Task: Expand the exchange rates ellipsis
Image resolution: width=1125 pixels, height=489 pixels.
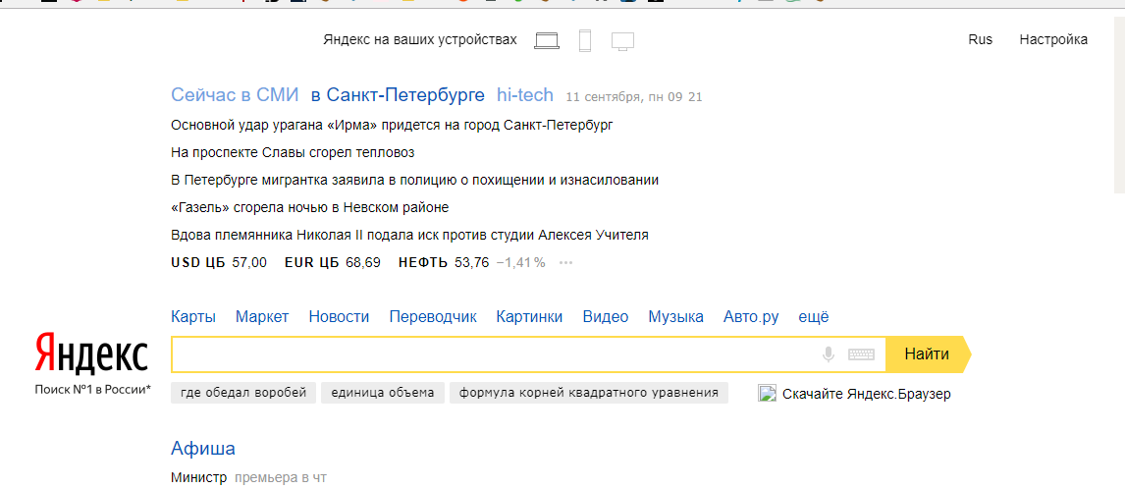Action: [566, 263]
